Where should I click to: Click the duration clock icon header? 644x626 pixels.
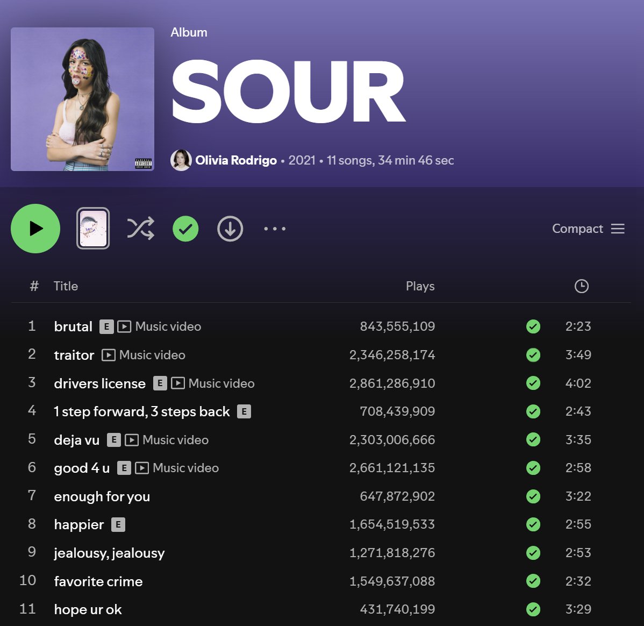pos(582,286)
